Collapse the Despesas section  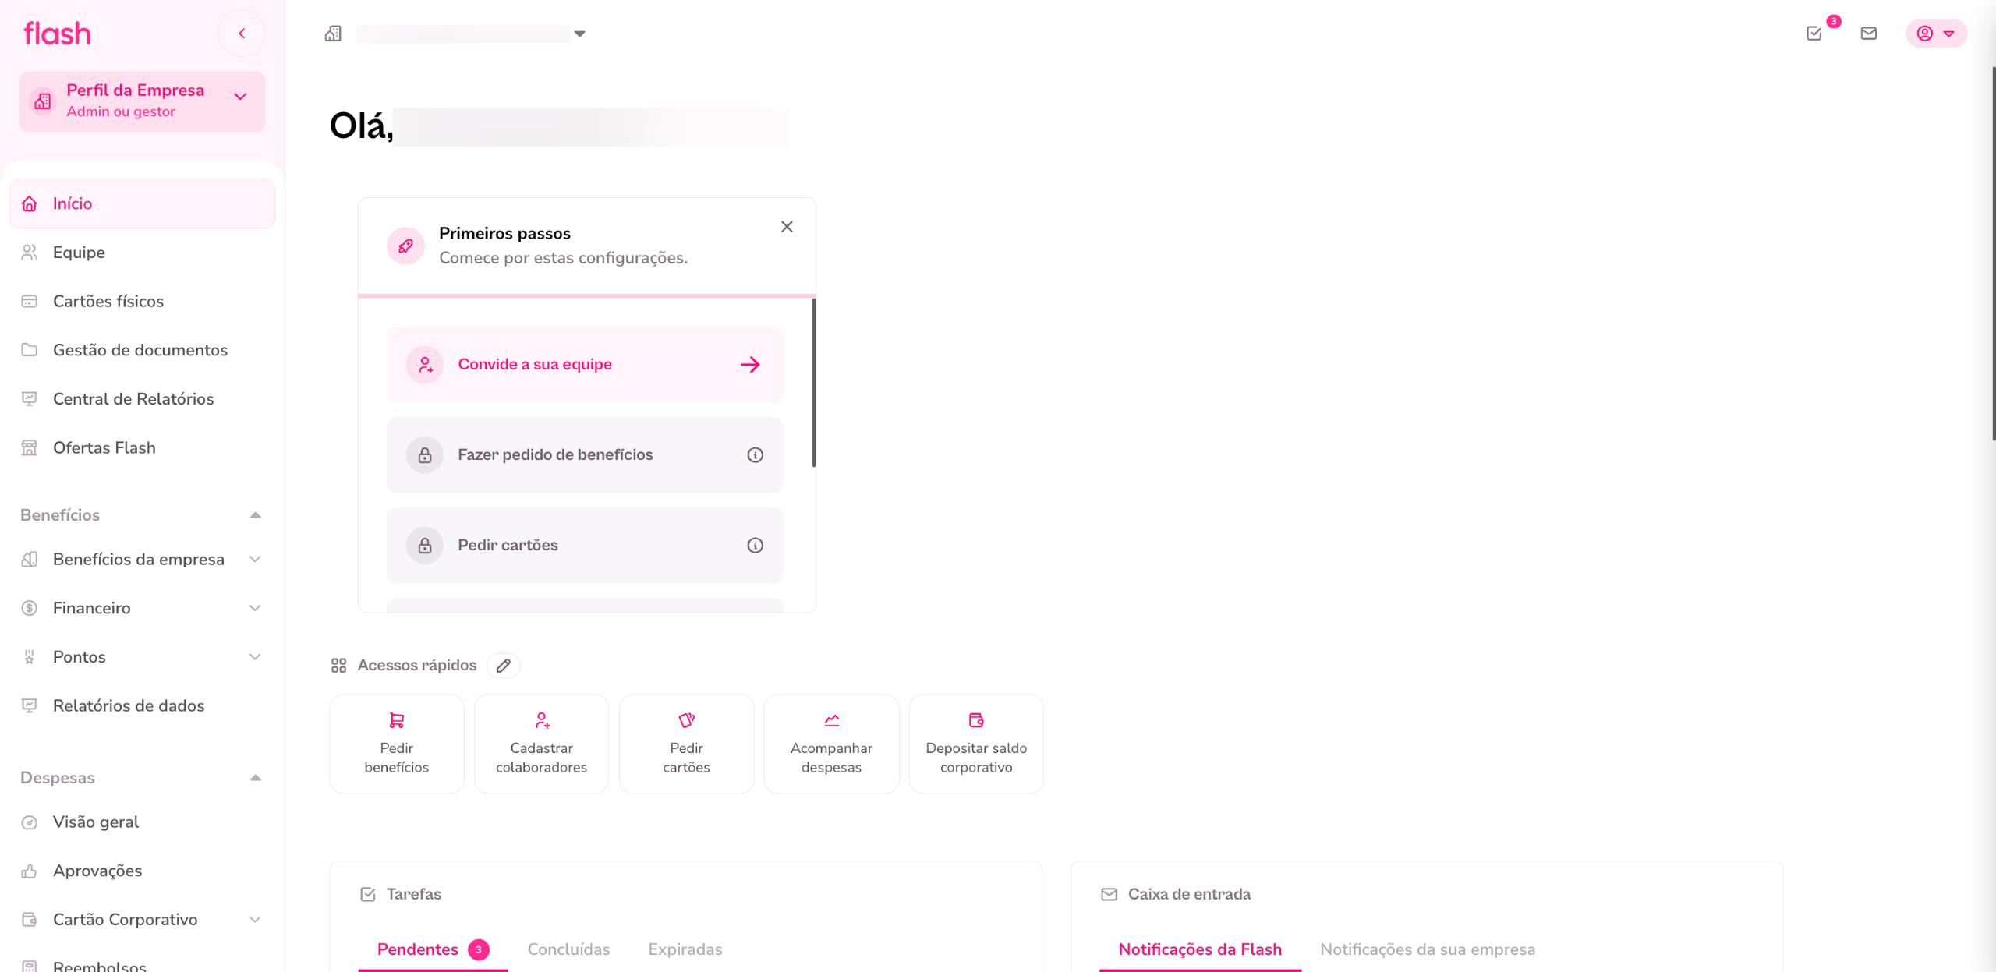[255, 778]
